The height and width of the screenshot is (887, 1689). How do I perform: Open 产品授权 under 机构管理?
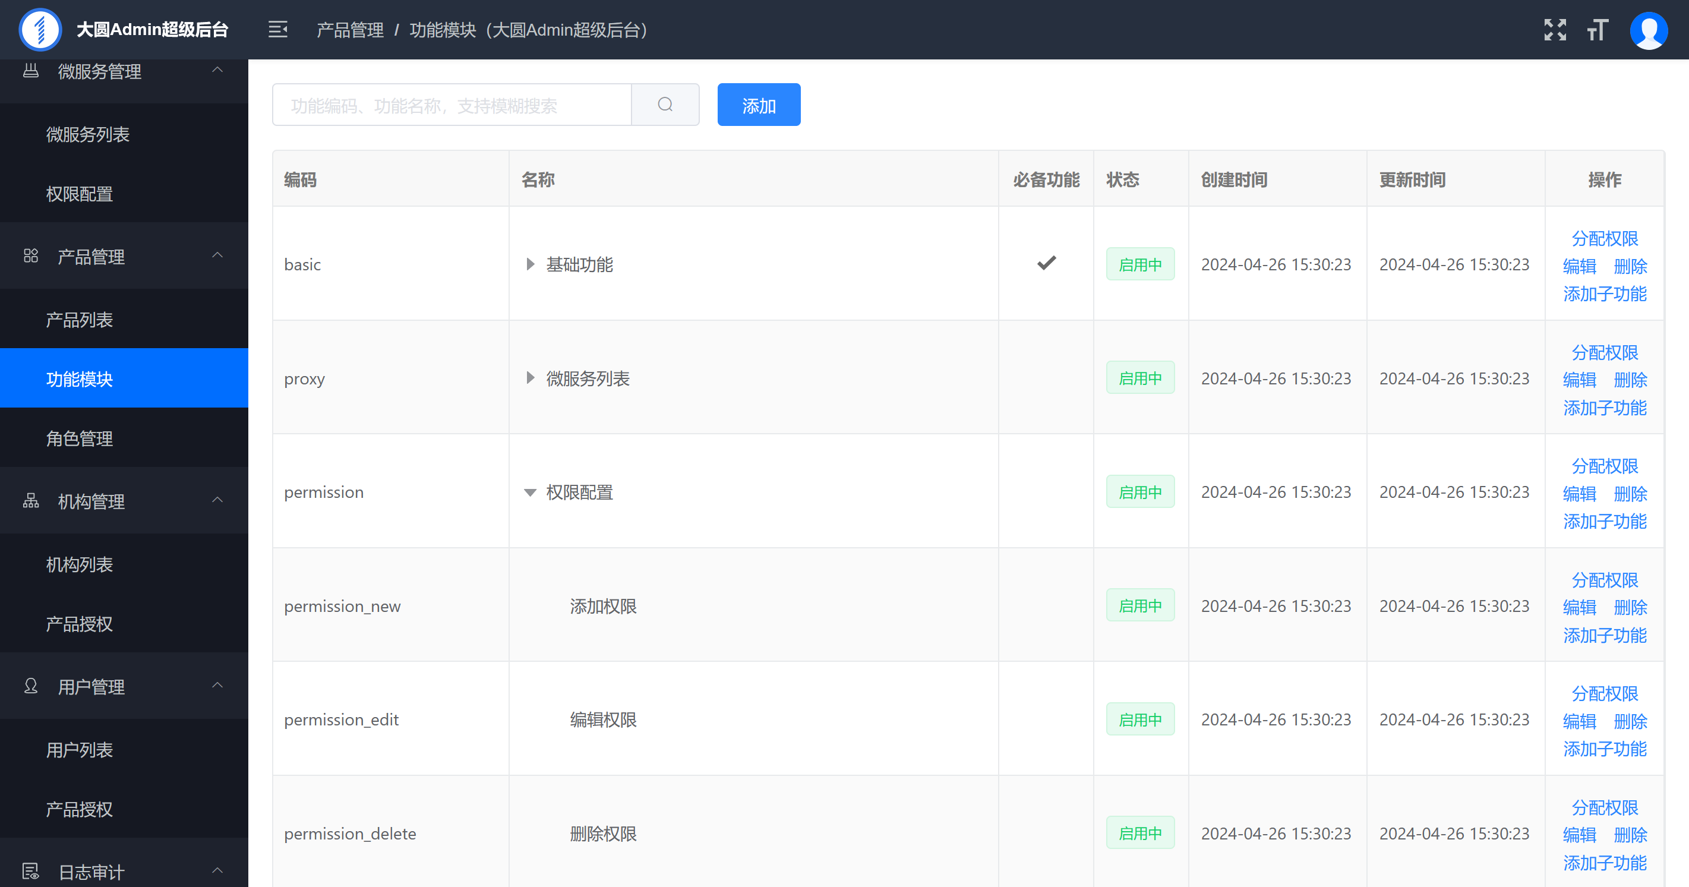[x=124, y=623]
